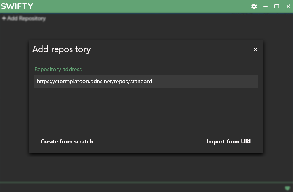Click empty space right of the entered URL
The image size is (293, 192).
206,81
